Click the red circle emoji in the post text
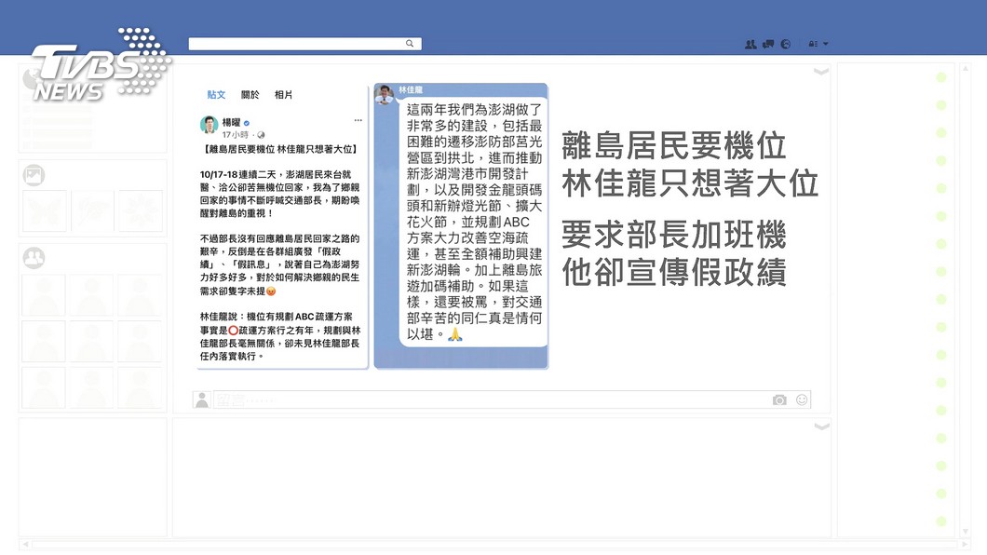Screen dimensions: 987x555 tap(233, 330)
